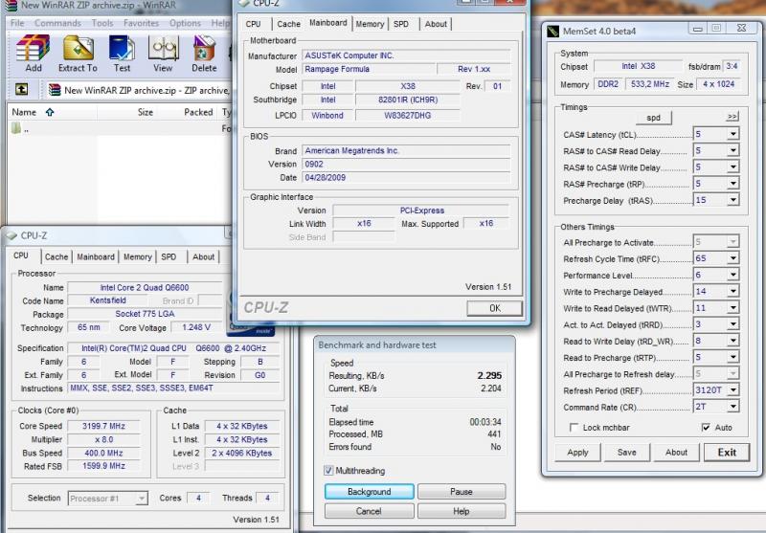
Task: Open the Act. to Act. Delayed (tRRD) dropdown
Action: pos(732,324)
